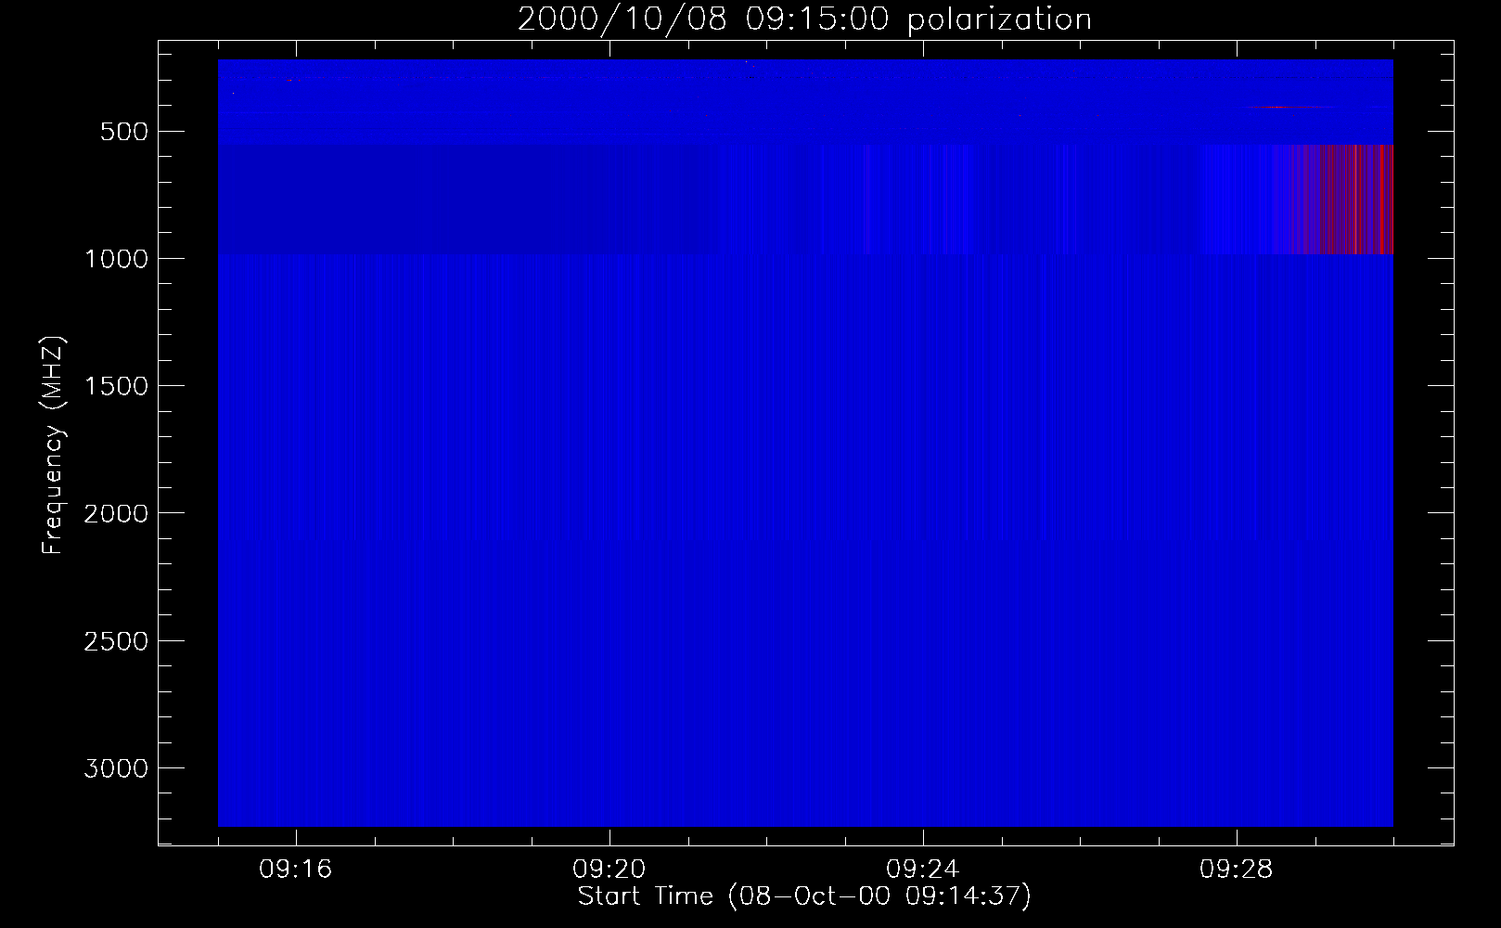This screenshot has height=928, width=1501.
Task: Select the 2500 frequency tick label
Action: (x=116, y=641)
